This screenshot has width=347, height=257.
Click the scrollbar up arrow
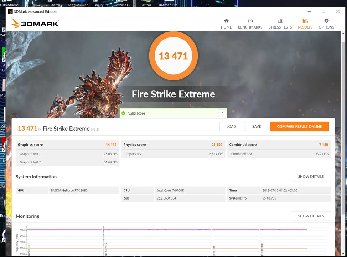(343, 33)
